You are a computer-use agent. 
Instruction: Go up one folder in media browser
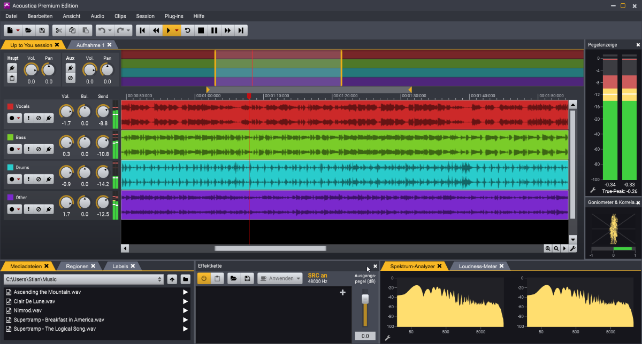(x=172, y=279)
